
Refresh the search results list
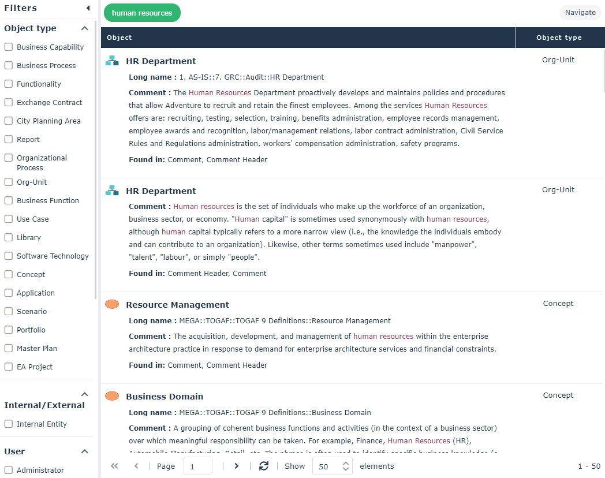(x=264, y=466)
